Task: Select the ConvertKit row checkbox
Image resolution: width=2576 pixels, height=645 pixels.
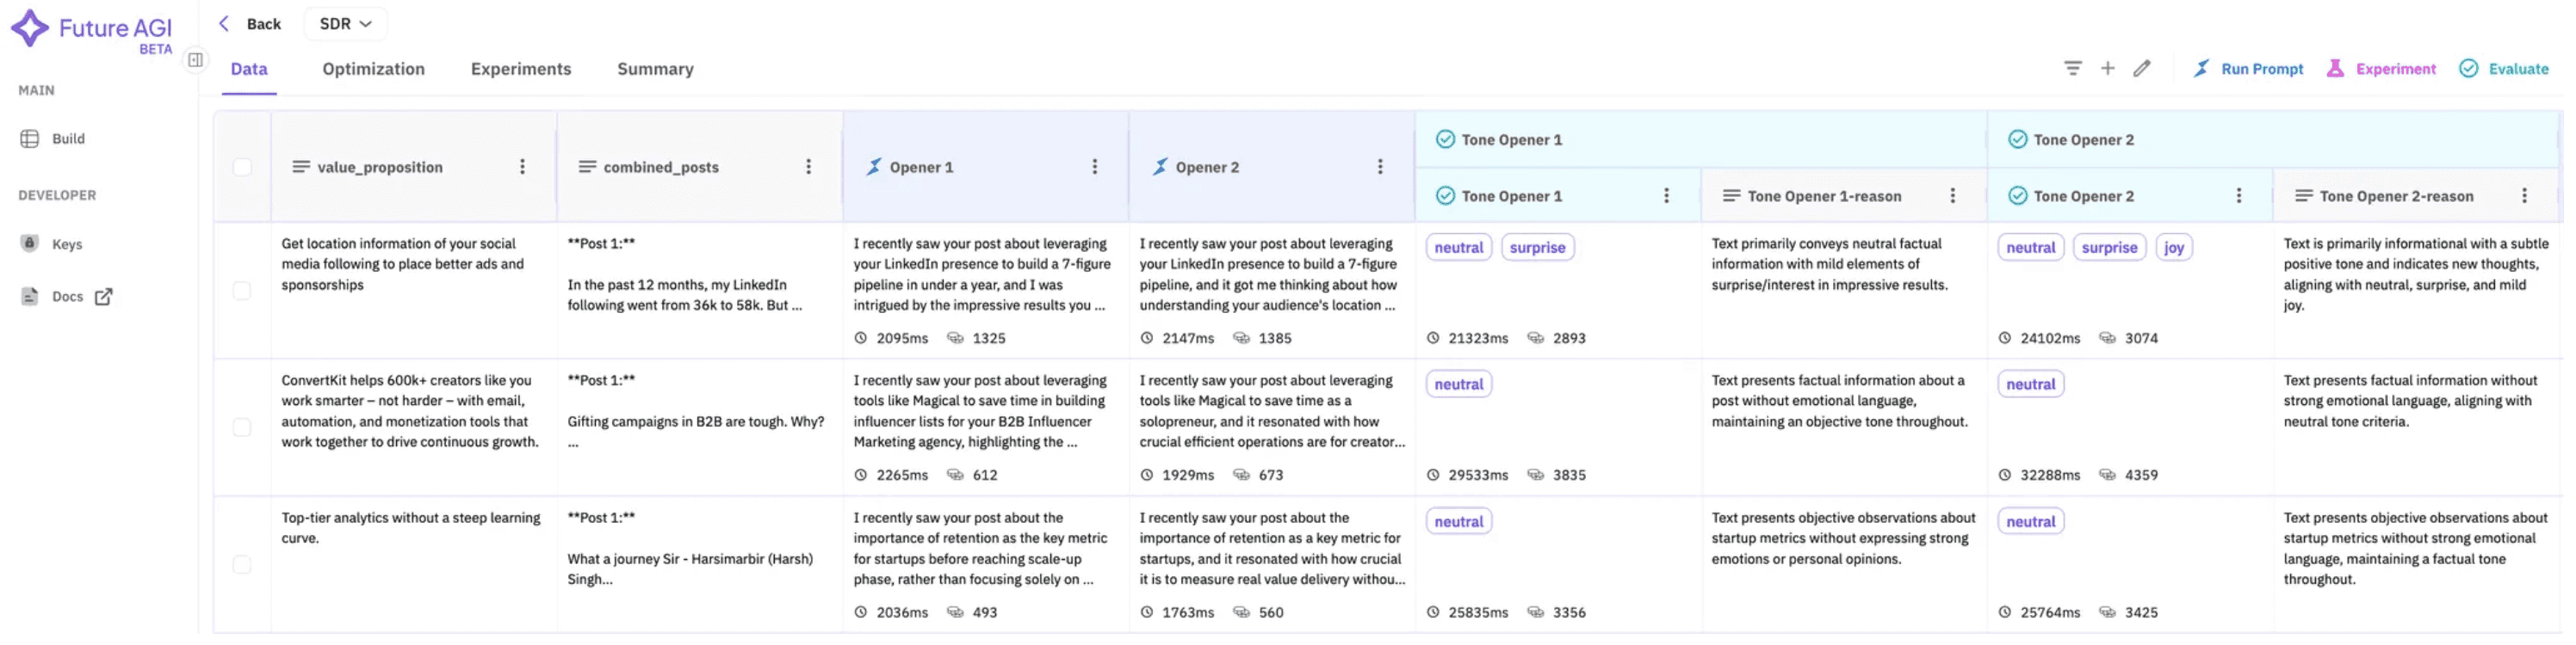Action: [242, 427]
